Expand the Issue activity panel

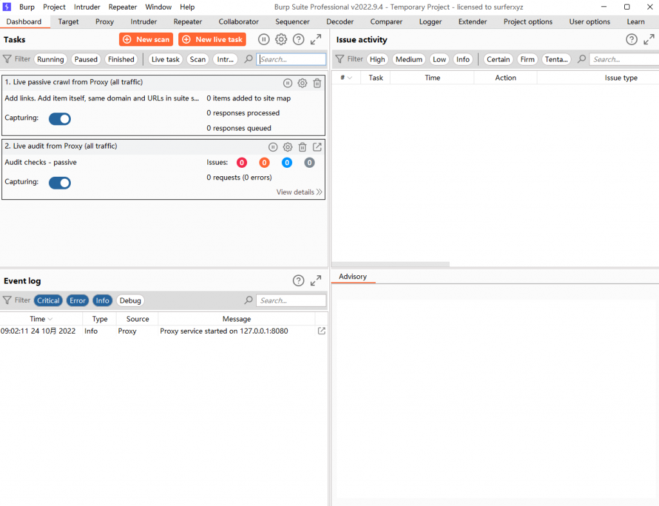tap(649, 39)
